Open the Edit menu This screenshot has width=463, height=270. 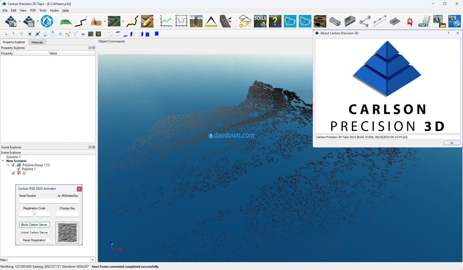tap(14, 10)
